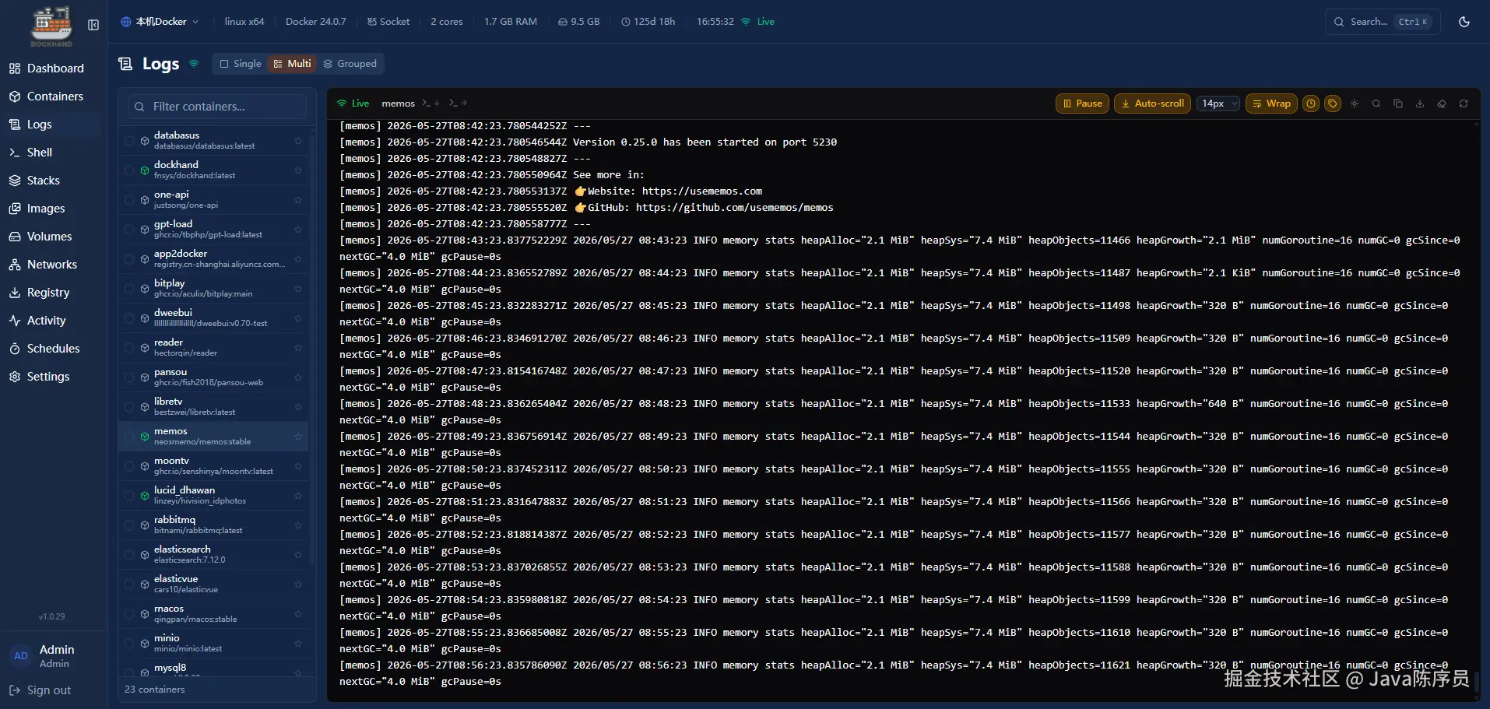
Task: Star the rabbitmq container
Action: pos(298,525)
